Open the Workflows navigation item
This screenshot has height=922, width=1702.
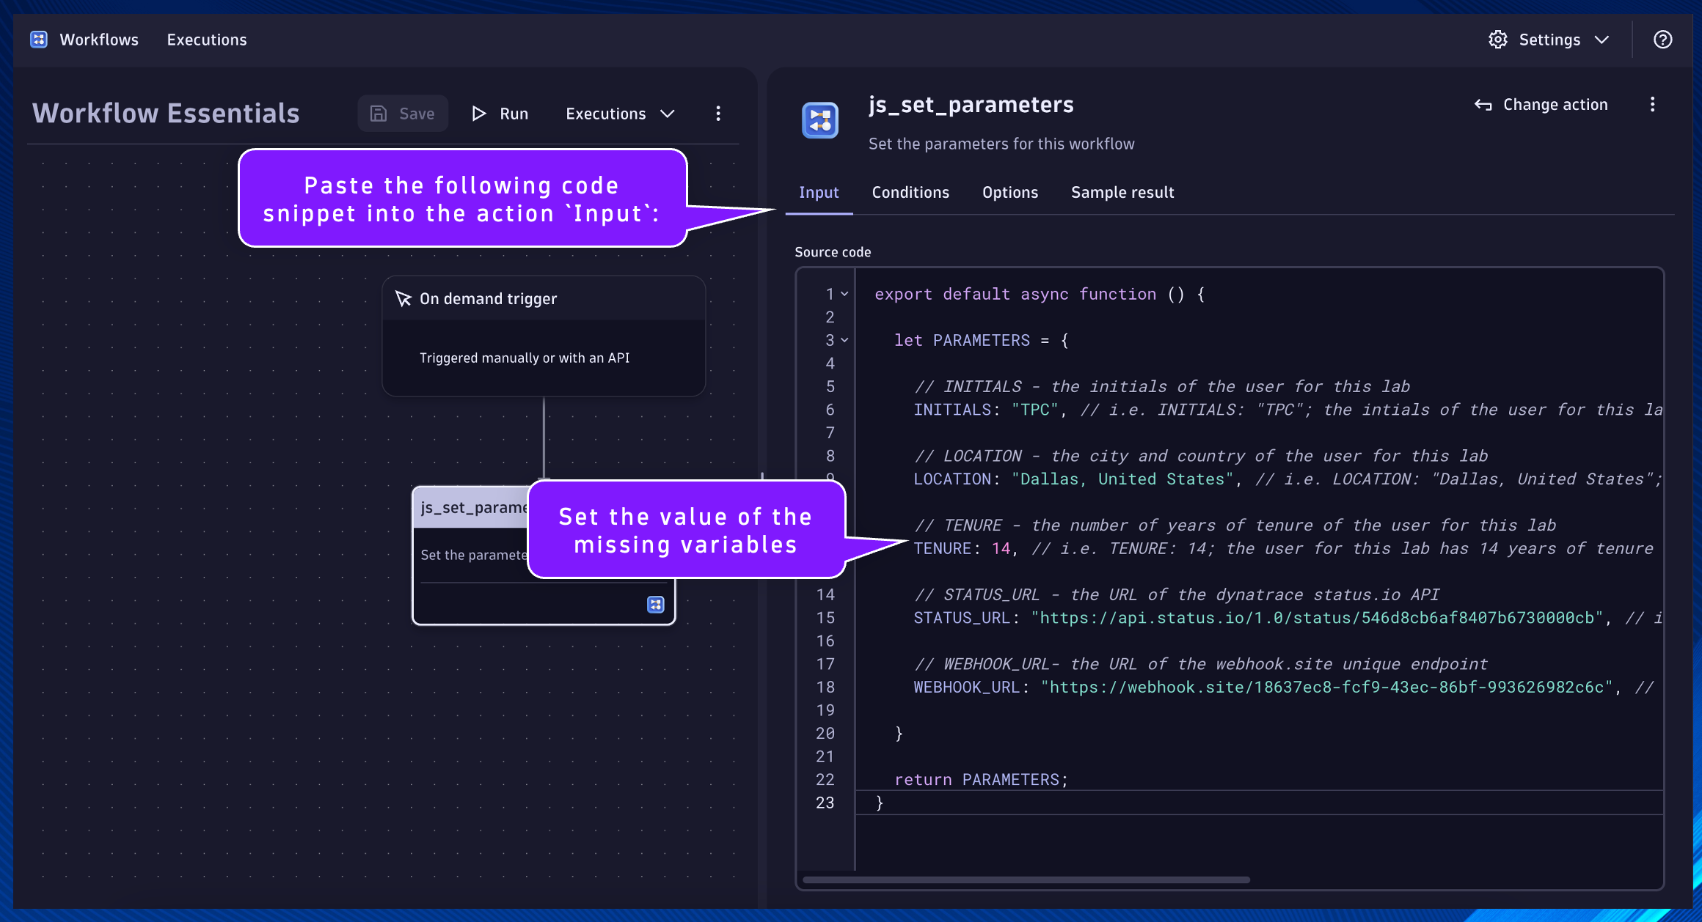click(98, 40)
